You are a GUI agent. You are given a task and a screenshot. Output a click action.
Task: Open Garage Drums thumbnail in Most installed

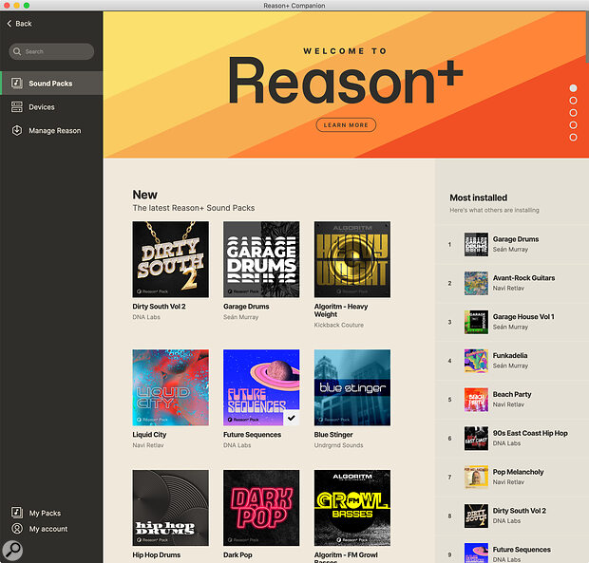point(476,244)
